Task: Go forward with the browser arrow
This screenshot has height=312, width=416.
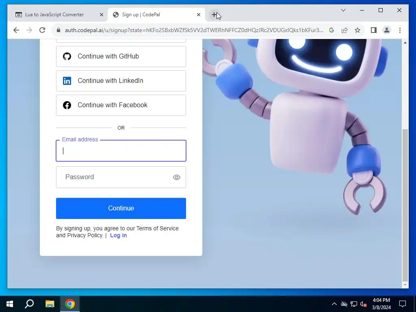Action: coord(29,30)
